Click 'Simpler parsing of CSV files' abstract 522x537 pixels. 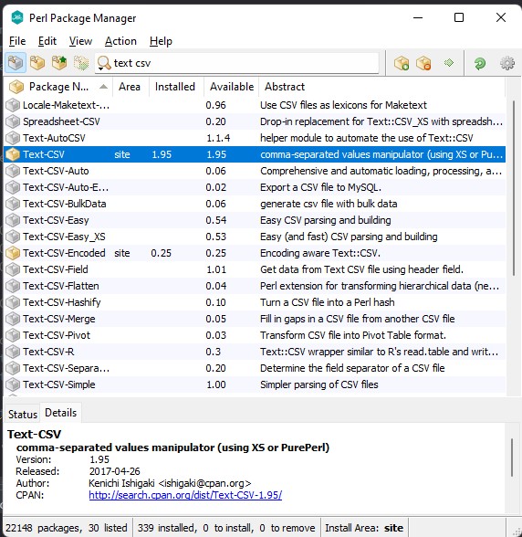[x=319, y=384]
